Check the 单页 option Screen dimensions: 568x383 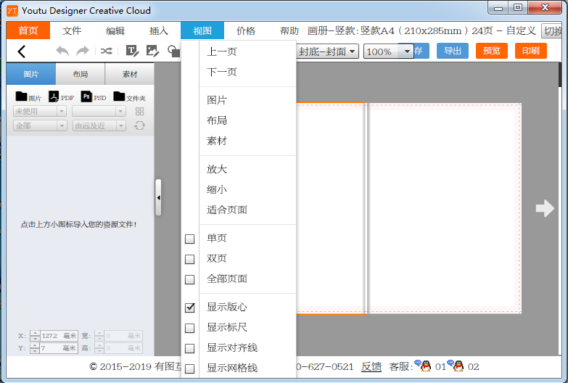click(189, 239)
